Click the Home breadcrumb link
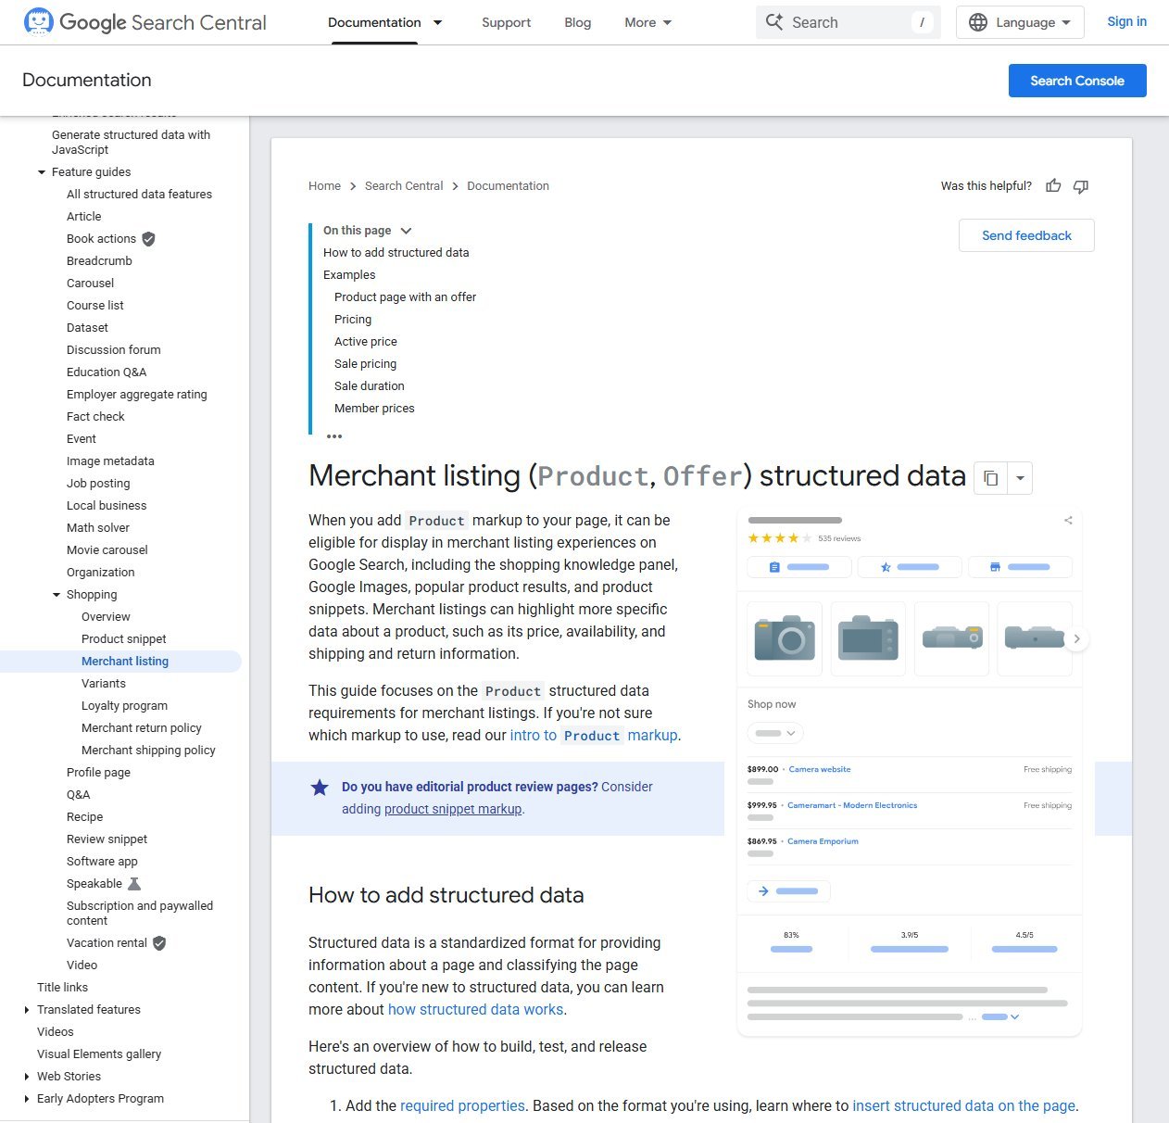Image resolution: width=1169 pixels, height=1123 pixels. pos(324,186)
